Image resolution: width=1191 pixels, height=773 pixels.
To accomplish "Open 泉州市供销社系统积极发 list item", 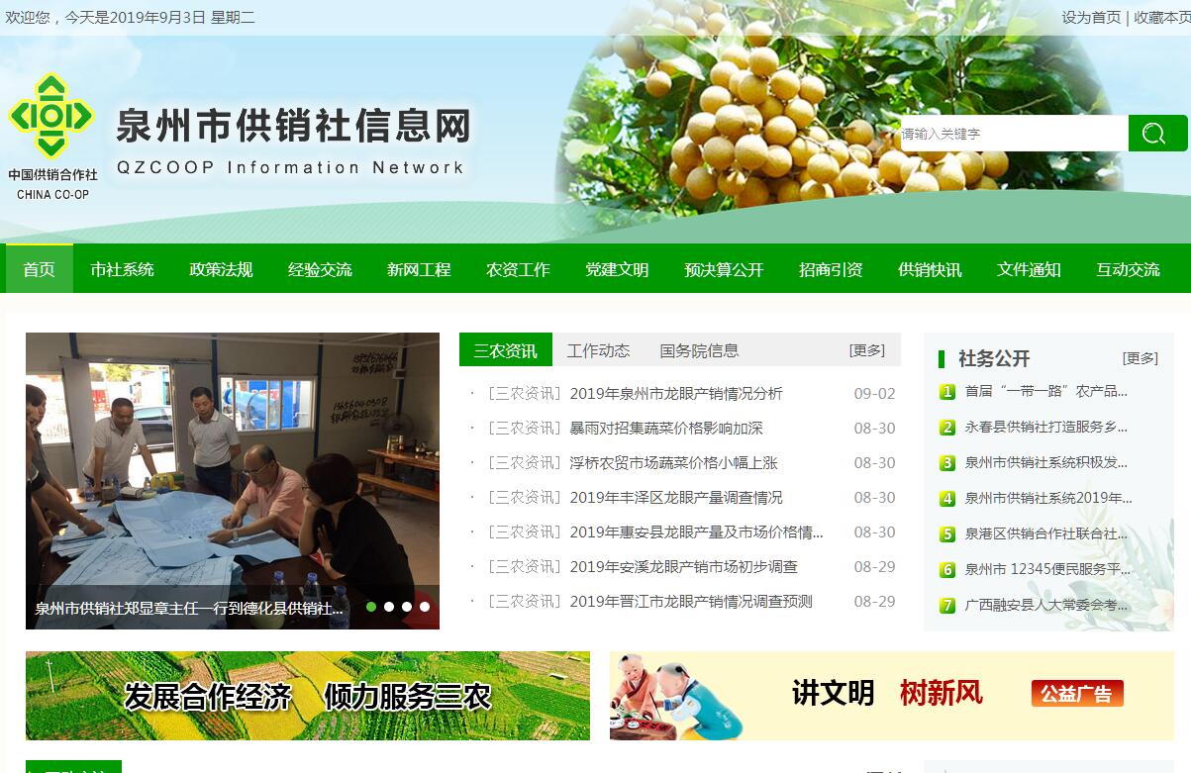I will (x=1046, y=462).
